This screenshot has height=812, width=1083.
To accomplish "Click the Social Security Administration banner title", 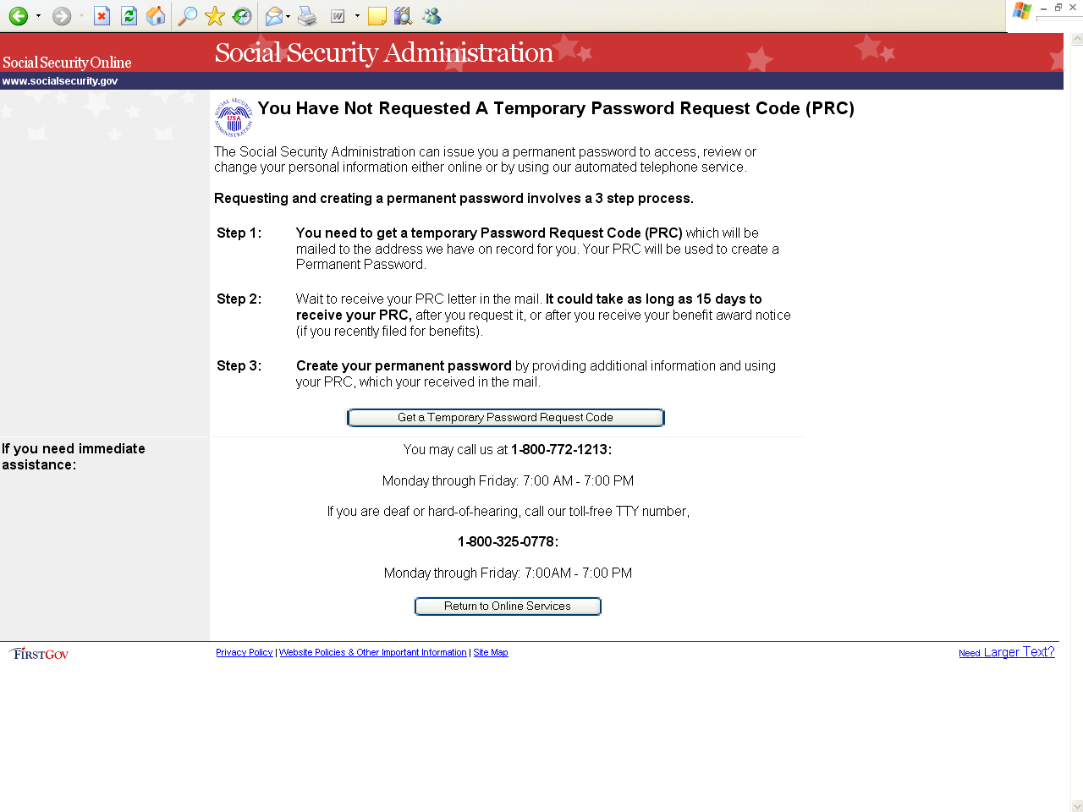I will (x=384, y=52).
